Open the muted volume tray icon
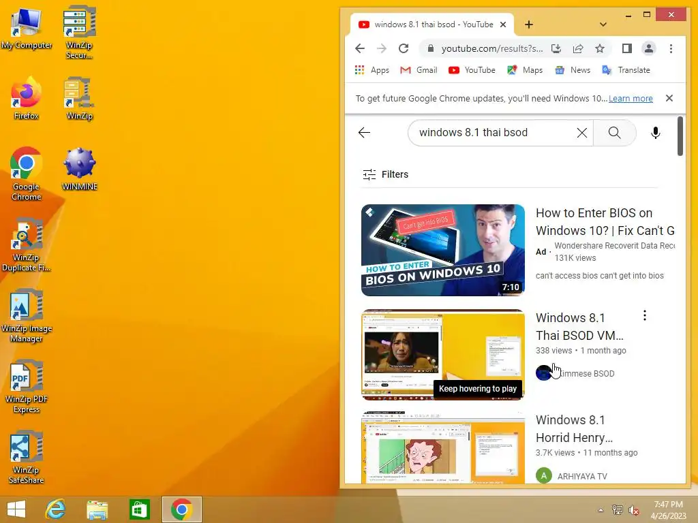 pos(634,510)
